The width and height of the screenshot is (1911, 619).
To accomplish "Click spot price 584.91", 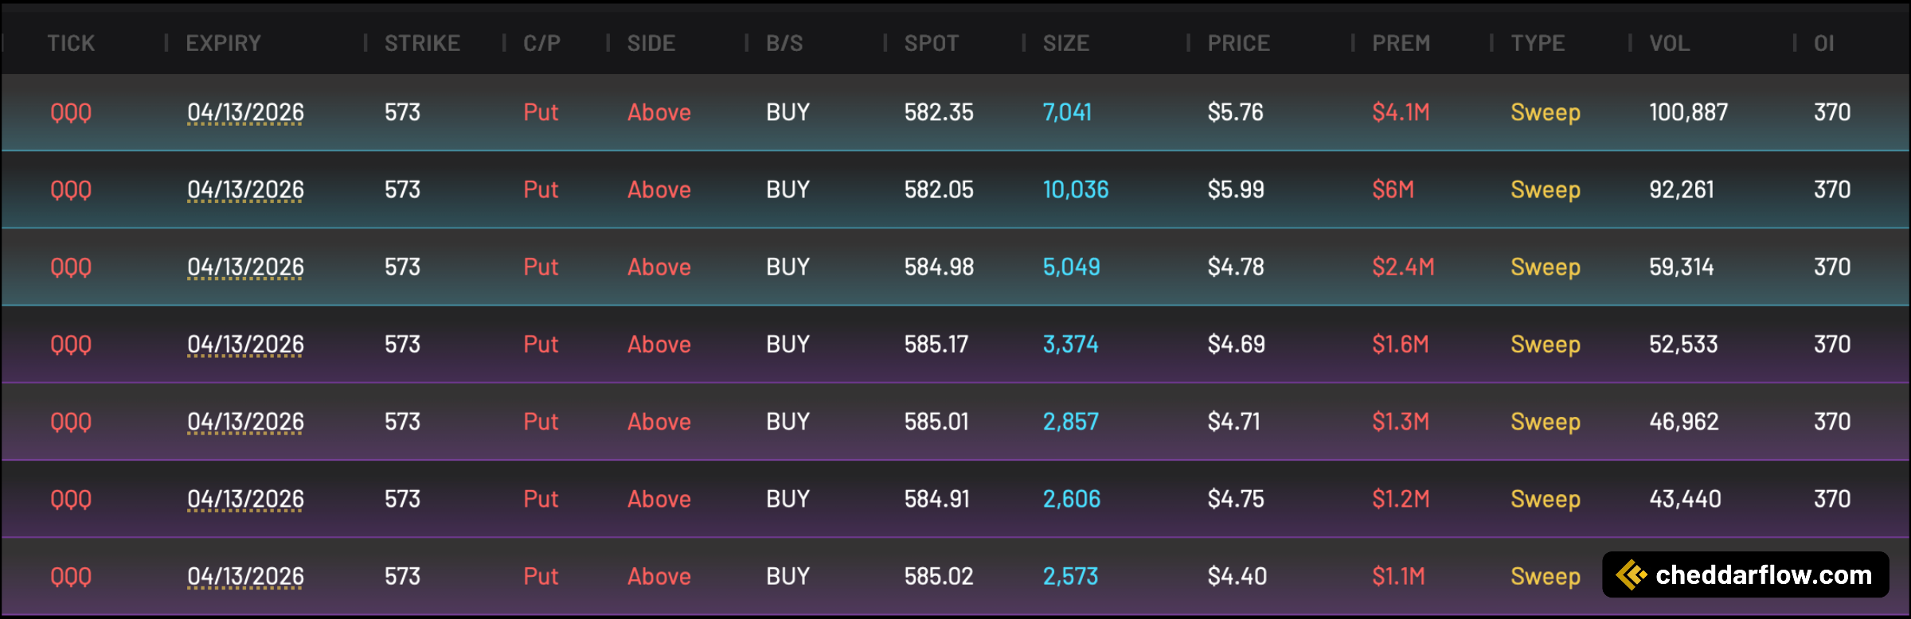I will pos(937,499).
